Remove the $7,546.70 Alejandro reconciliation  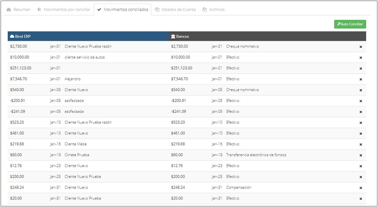tap(361, 79)
